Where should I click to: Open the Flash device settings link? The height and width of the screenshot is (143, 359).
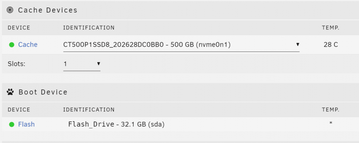coord(26,124)
